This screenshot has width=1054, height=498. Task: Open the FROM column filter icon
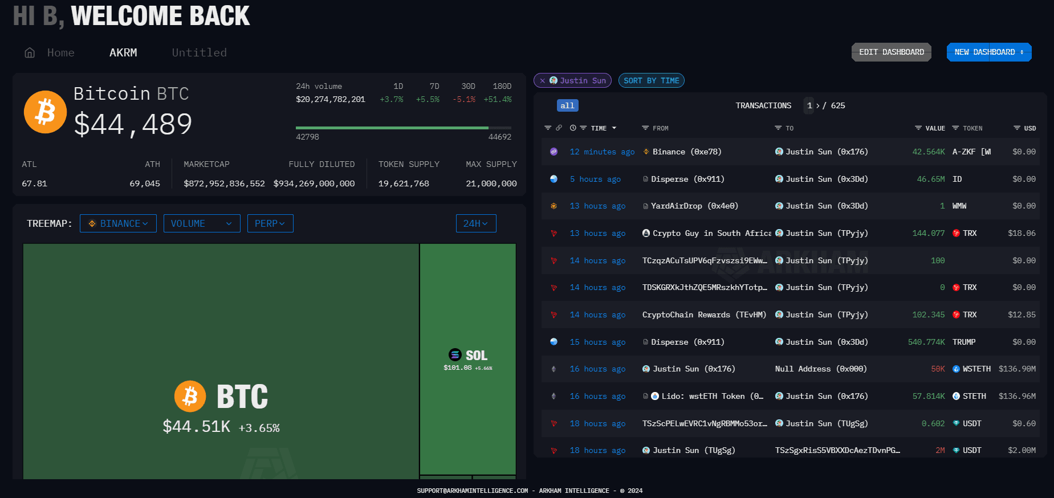pos(645,128)
